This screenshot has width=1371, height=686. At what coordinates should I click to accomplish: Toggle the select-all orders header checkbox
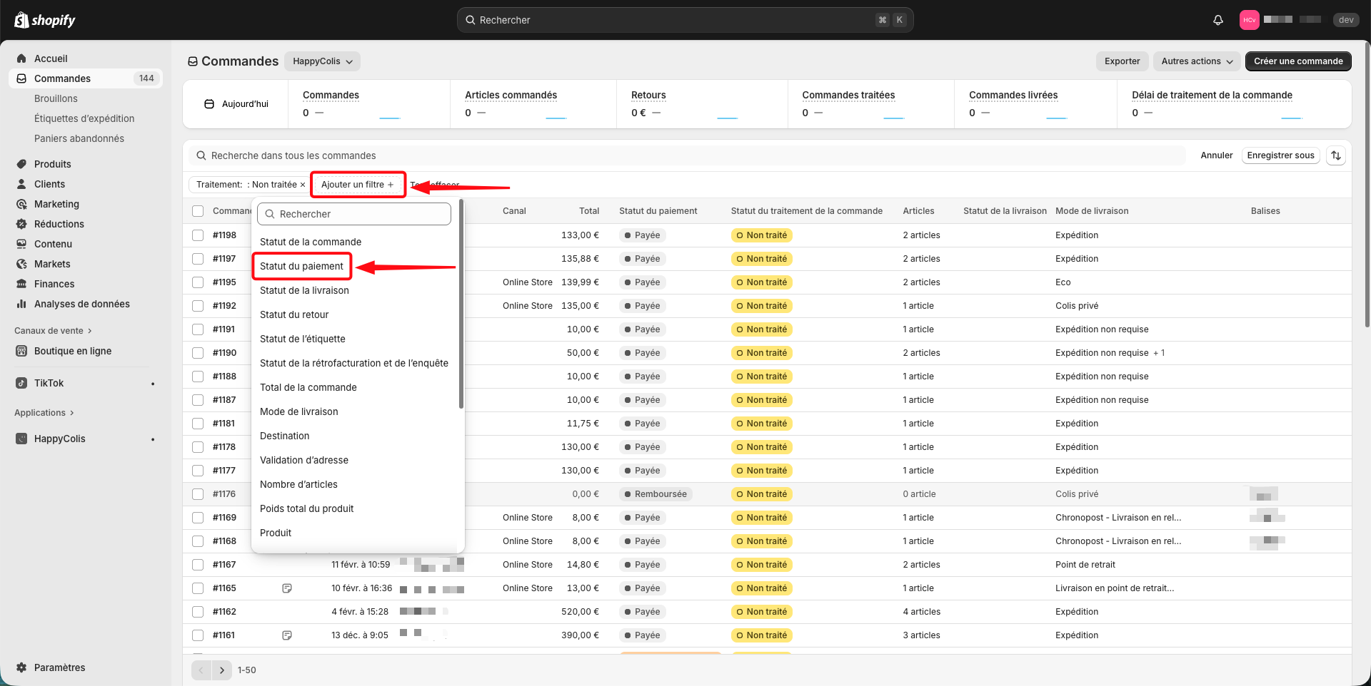coord(198,211)
